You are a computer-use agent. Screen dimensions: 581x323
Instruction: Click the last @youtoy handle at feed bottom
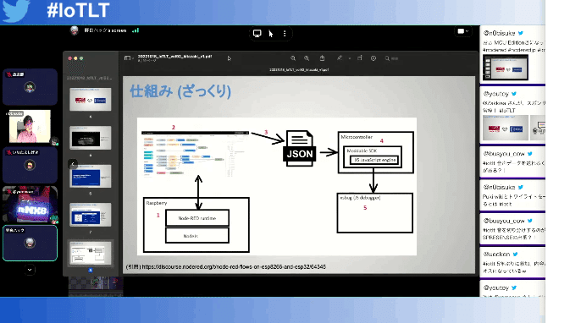pos(495,287)
